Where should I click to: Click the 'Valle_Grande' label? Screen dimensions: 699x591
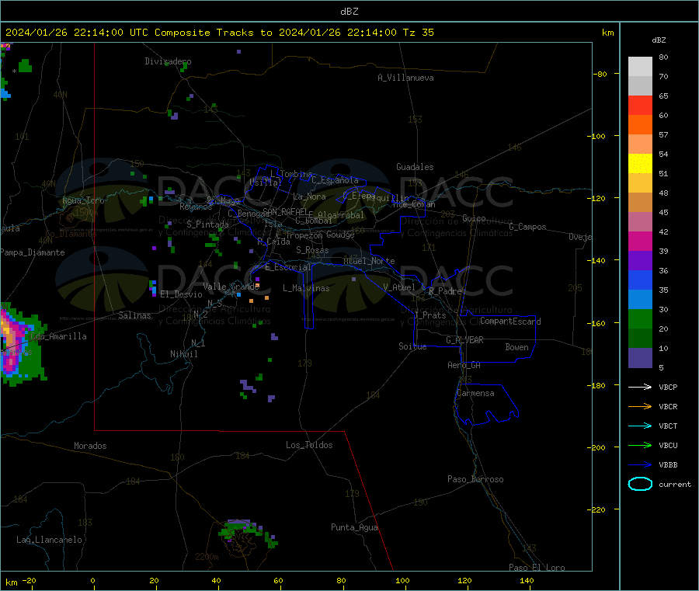[231, 287]
